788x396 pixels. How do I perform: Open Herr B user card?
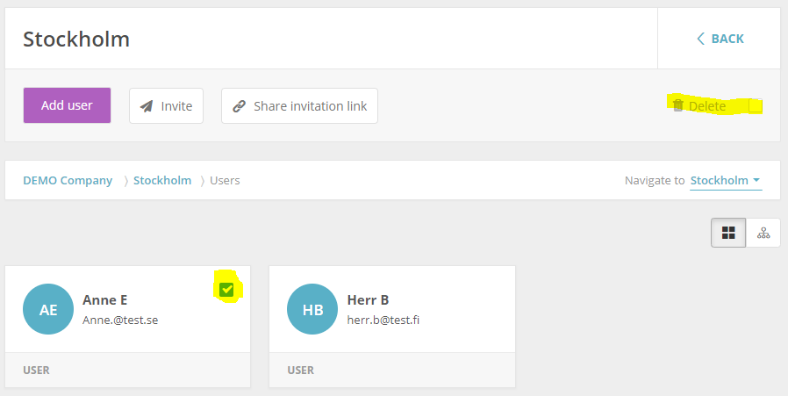tap(392, 327)
